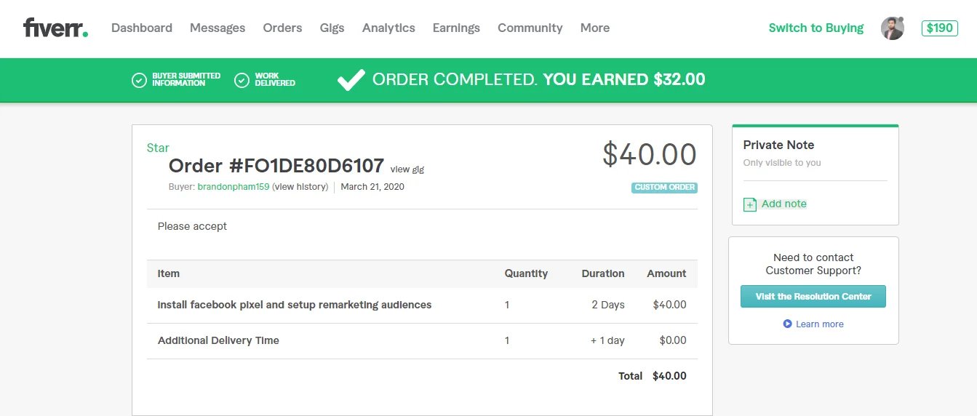Click the view gig link
Screen dimensions: 977x416
click(407, 169)
